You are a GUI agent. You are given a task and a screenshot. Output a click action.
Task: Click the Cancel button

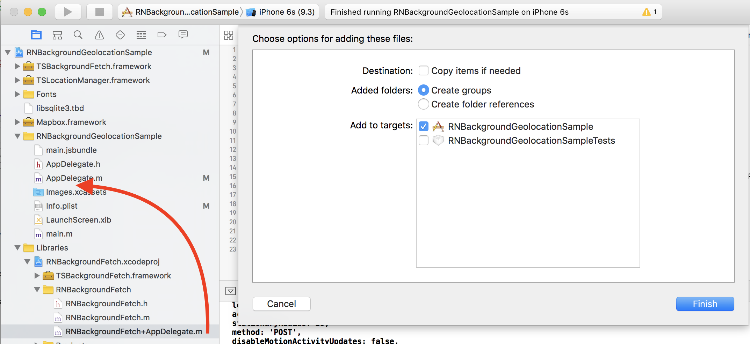coord(282,304)
